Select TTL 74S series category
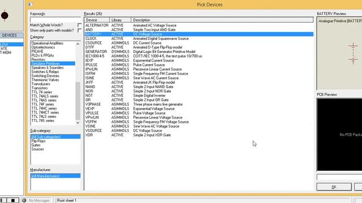362x203 pixels. [53, 121]
